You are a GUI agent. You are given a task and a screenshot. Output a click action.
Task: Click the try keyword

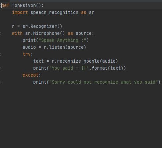click(27, 54)
